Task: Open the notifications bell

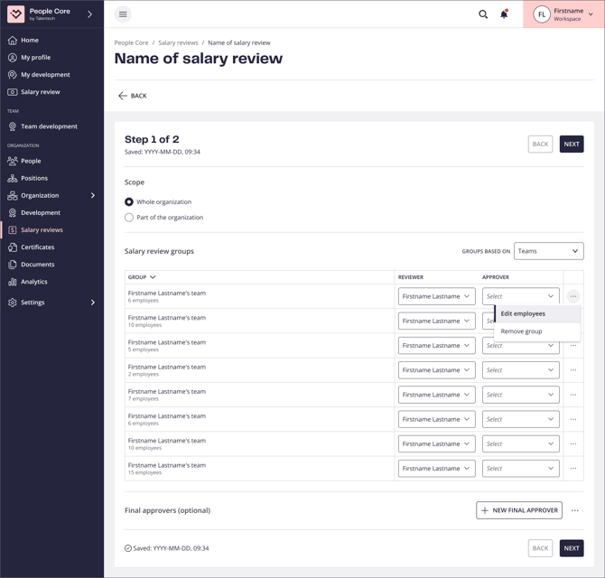Action: click(504, 14)
